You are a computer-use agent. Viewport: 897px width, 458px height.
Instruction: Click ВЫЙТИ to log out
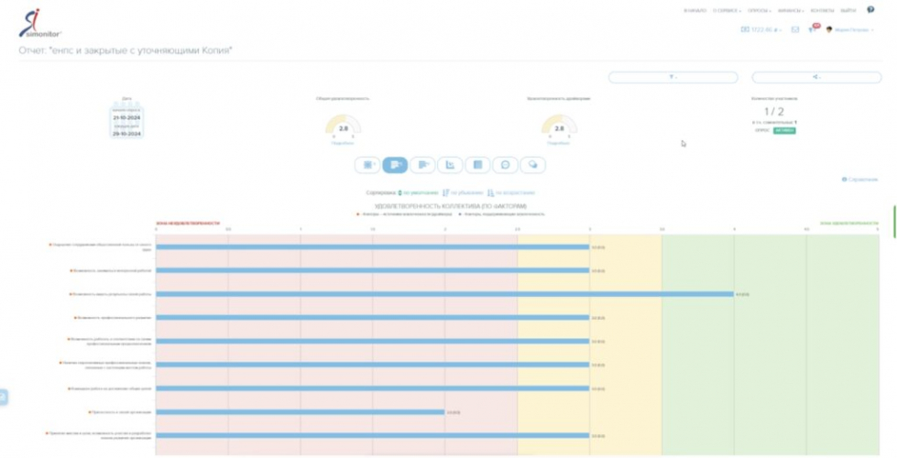click(x=848, y=11)
